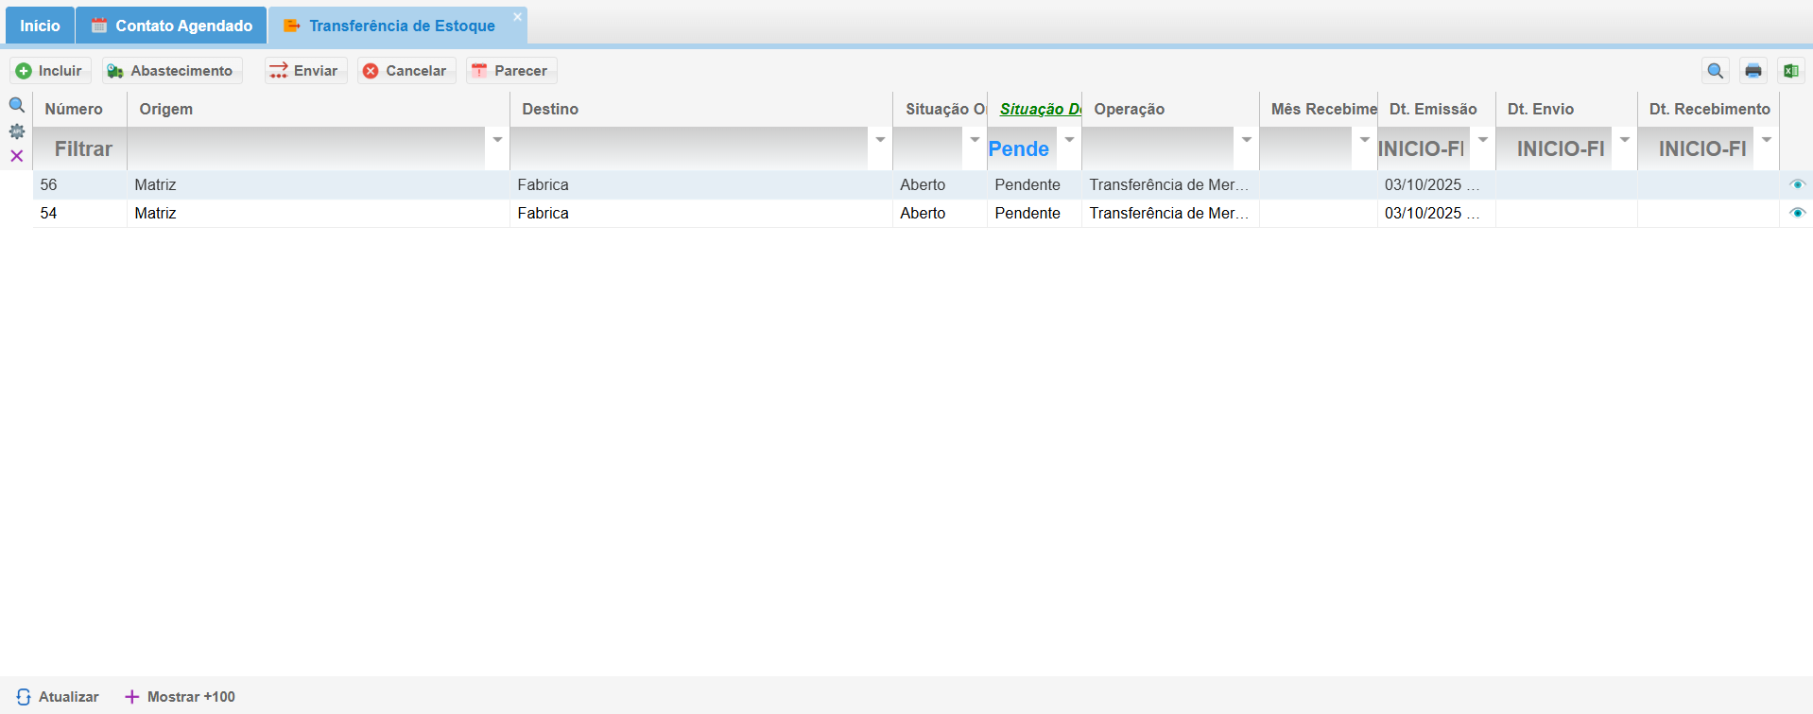View details of transfer 56 via eye icon
This screenshot has height=714, width=1813.
click(1797, 185)
